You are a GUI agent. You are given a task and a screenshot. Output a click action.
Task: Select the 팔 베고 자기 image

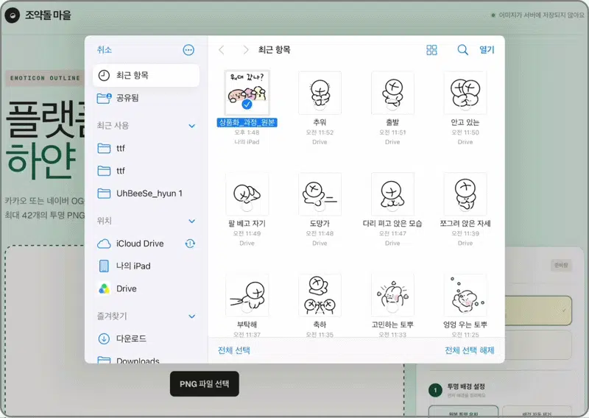247,194
